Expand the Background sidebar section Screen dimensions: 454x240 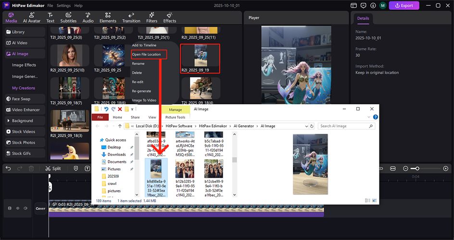click(x=23, y=121)
